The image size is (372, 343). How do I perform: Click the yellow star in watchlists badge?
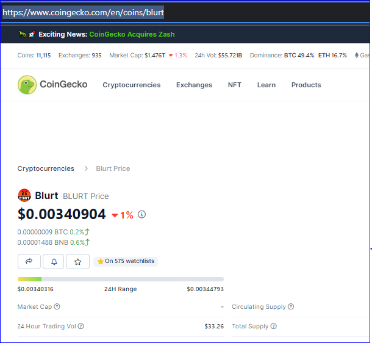100,261
